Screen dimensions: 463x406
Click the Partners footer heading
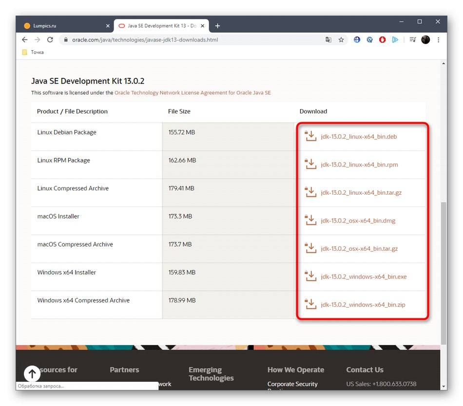click(124, 370)
